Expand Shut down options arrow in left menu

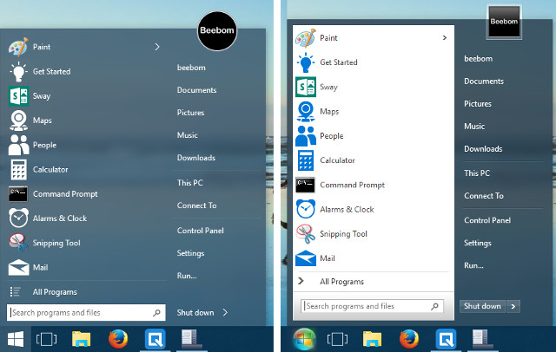click(x=225, y=312)
